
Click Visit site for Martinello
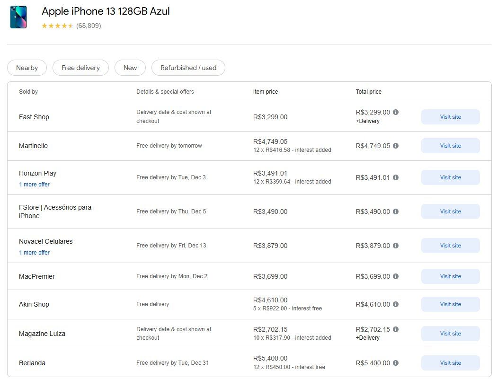(451, 146)
